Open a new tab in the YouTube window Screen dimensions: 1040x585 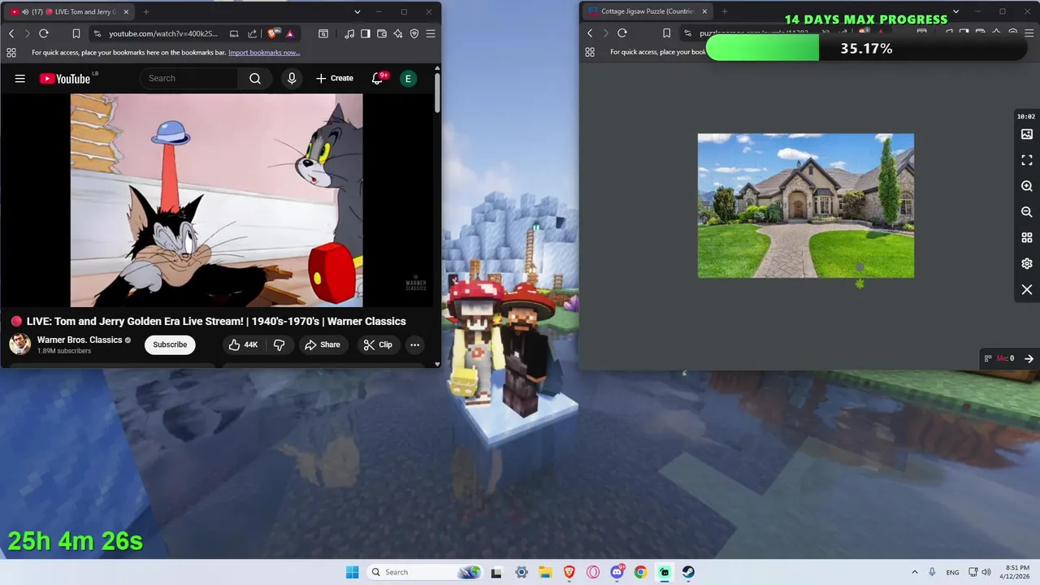pos(146,12)
